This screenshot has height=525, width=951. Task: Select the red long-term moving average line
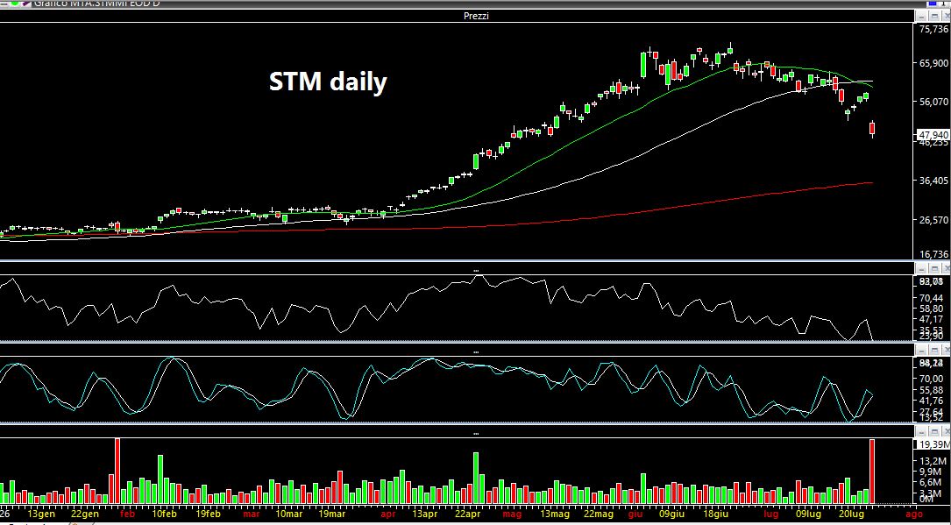point(667,208)
